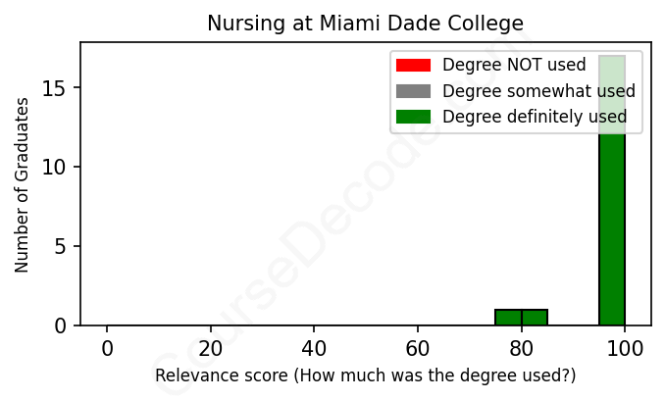Click the y-axis tick label 15
665x400 pixels.
pos(56,89)
